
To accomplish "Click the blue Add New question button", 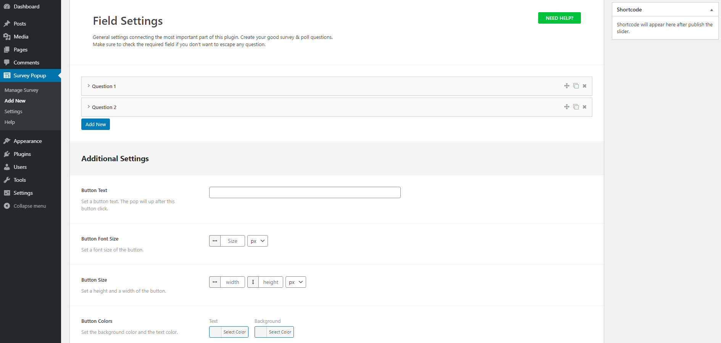I will [x=95, y=124].
